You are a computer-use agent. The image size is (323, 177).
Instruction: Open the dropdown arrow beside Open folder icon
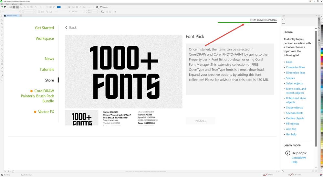[x=8, y=7]
